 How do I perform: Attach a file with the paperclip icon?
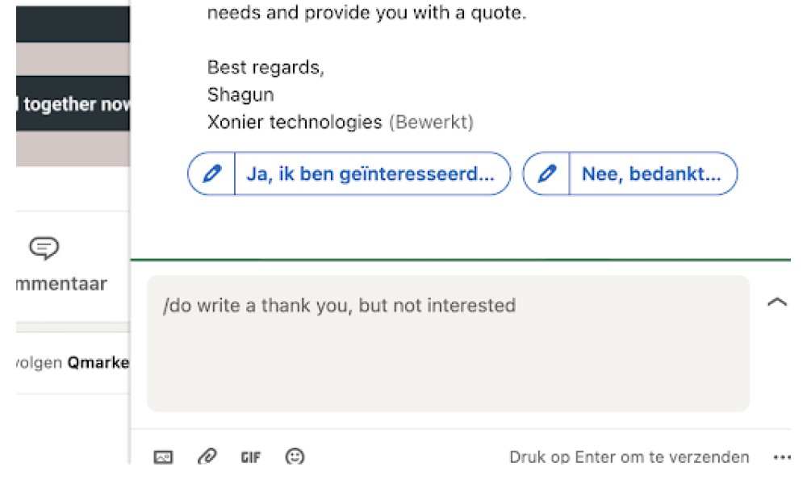tap(207, 457)
